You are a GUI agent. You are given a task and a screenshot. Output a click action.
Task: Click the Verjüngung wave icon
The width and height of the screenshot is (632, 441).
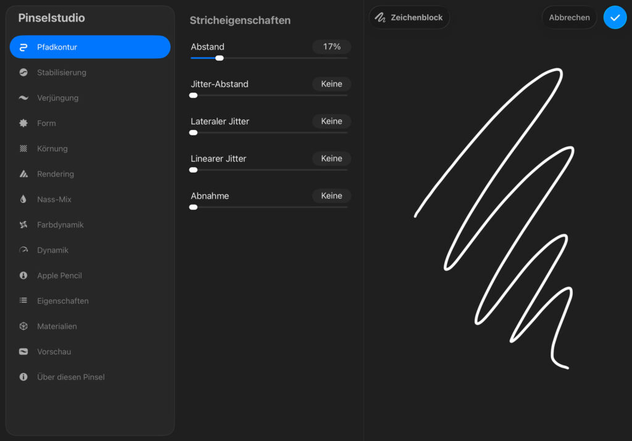click(x=23, y=98)
